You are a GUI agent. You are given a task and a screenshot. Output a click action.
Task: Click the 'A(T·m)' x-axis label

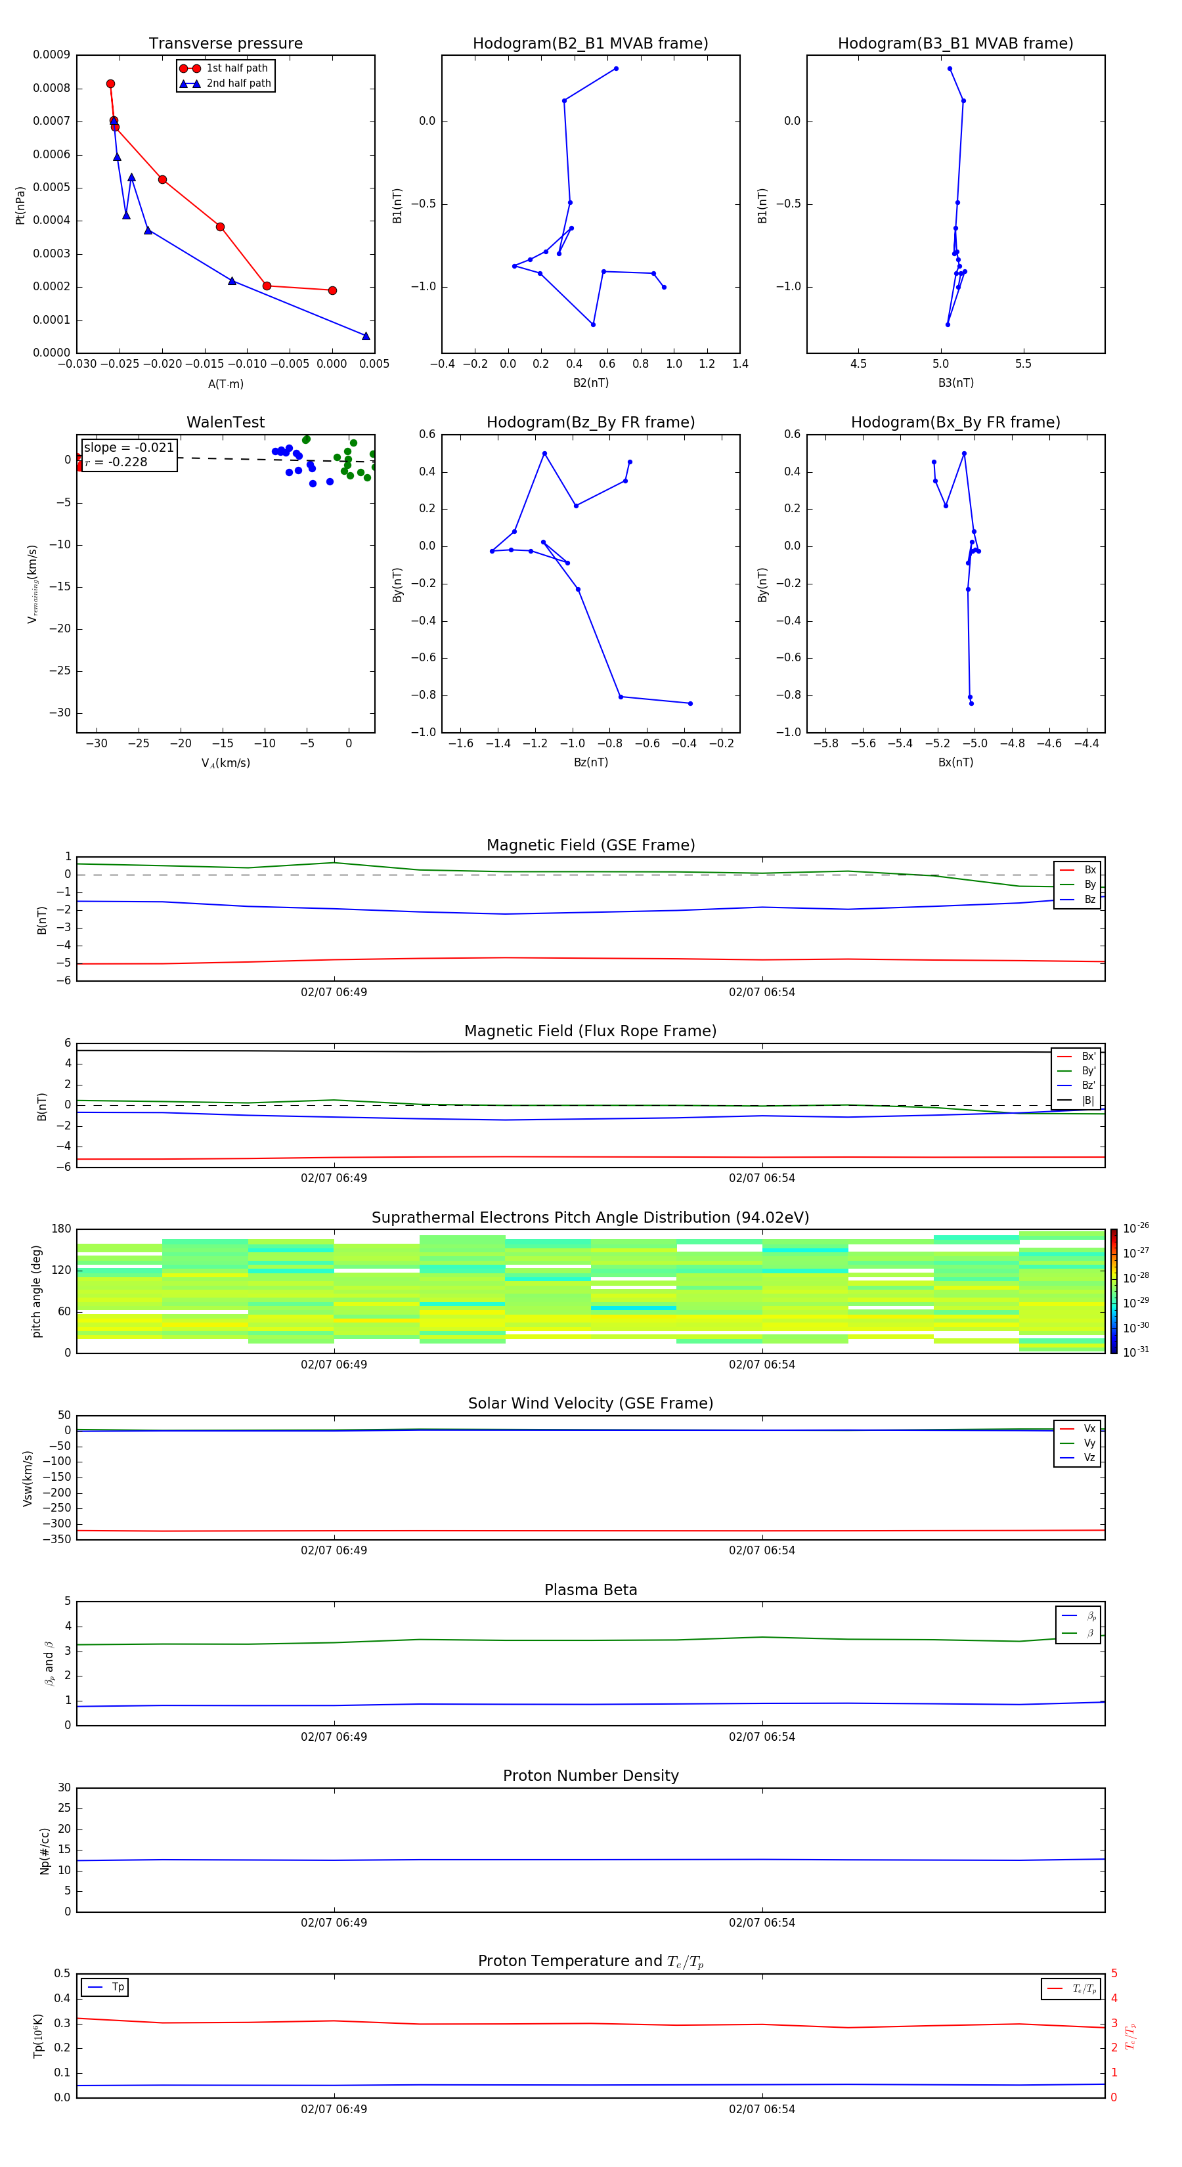pos(225,383)
